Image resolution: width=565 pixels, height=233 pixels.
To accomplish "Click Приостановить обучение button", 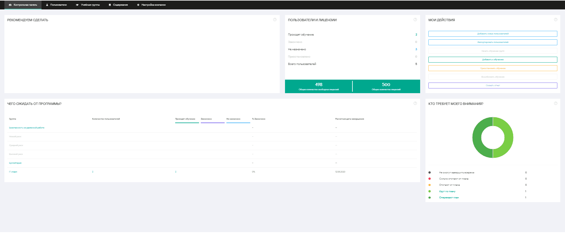I will [493, 68].
